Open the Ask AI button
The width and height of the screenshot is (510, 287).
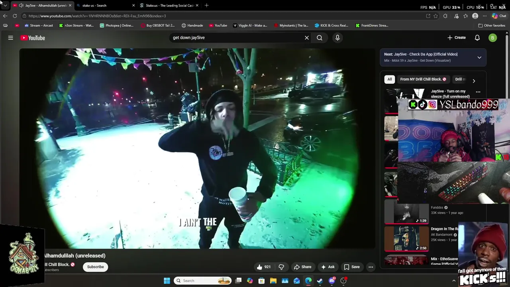coord(328,267)
